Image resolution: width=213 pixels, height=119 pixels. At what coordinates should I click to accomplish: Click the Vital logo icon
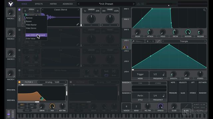pos(11,4)
